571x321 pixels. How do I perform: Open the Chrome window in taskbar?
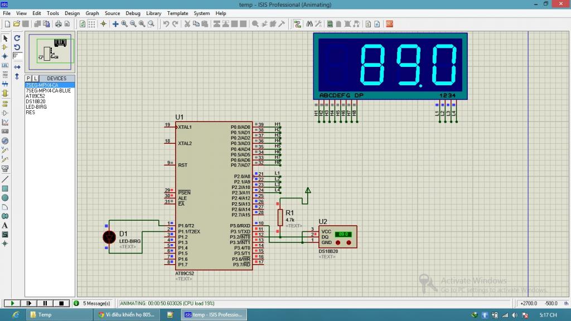coord(127,315)
